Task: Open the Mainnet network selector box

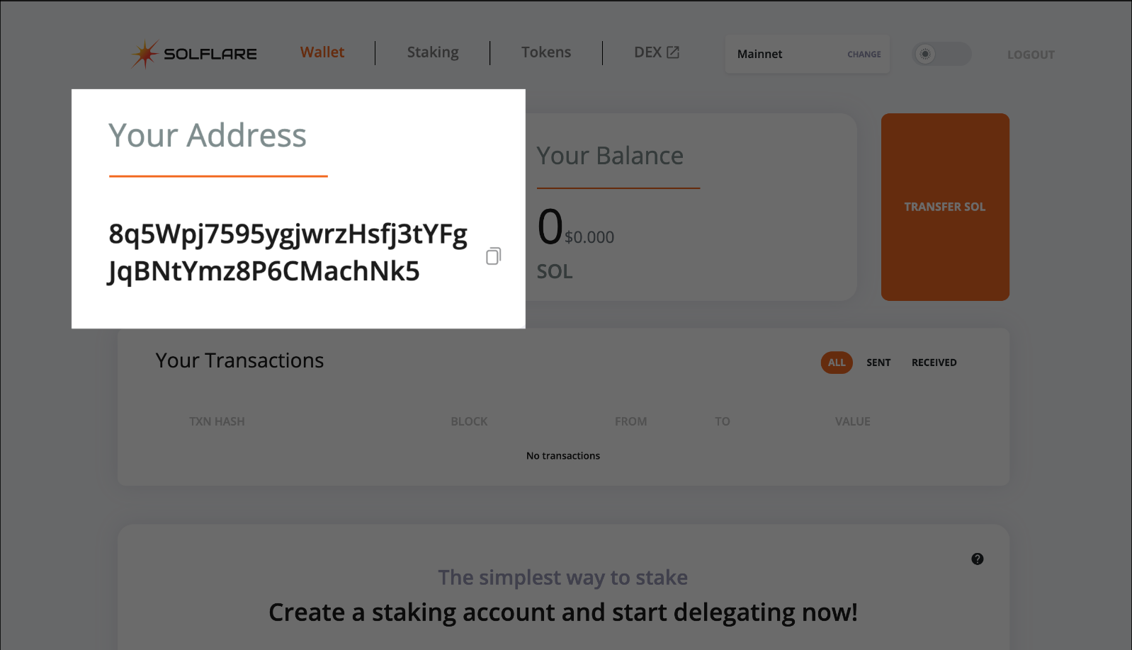Action: (808, 54)
